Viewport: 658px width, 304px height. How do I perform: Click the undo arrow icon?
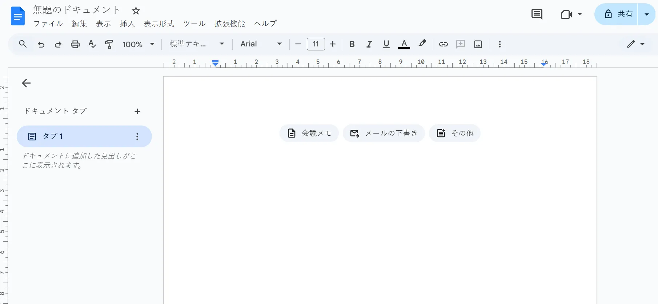point(41,44)
